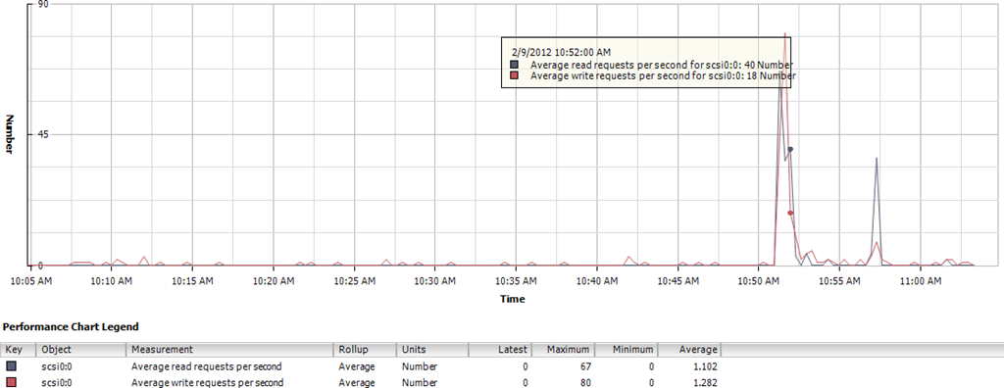The image size is (1004, 388).
Task: Sort by Average column header
Action: coord(689,350)
